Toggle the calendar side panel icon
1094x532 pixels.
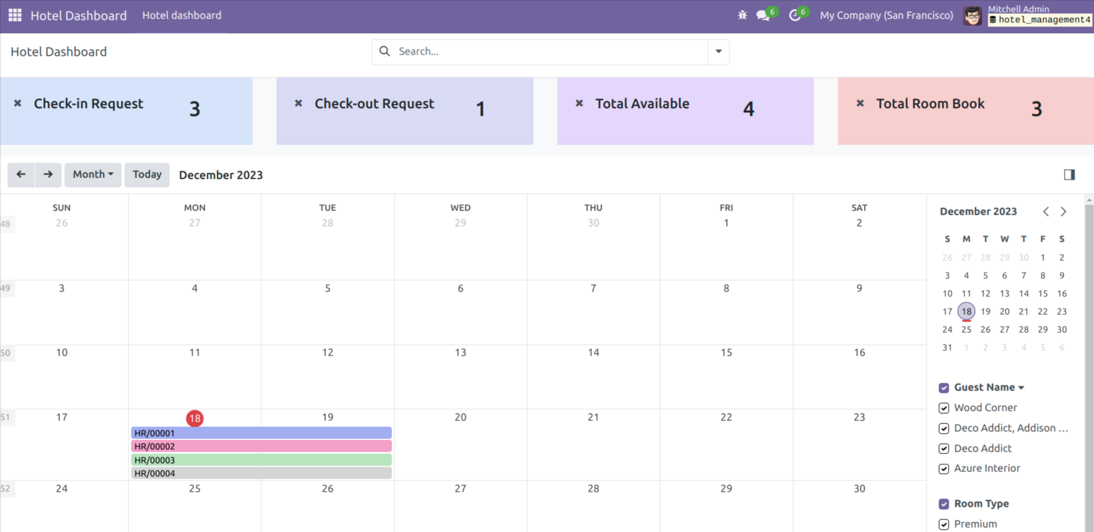(x=1069, y=175)
